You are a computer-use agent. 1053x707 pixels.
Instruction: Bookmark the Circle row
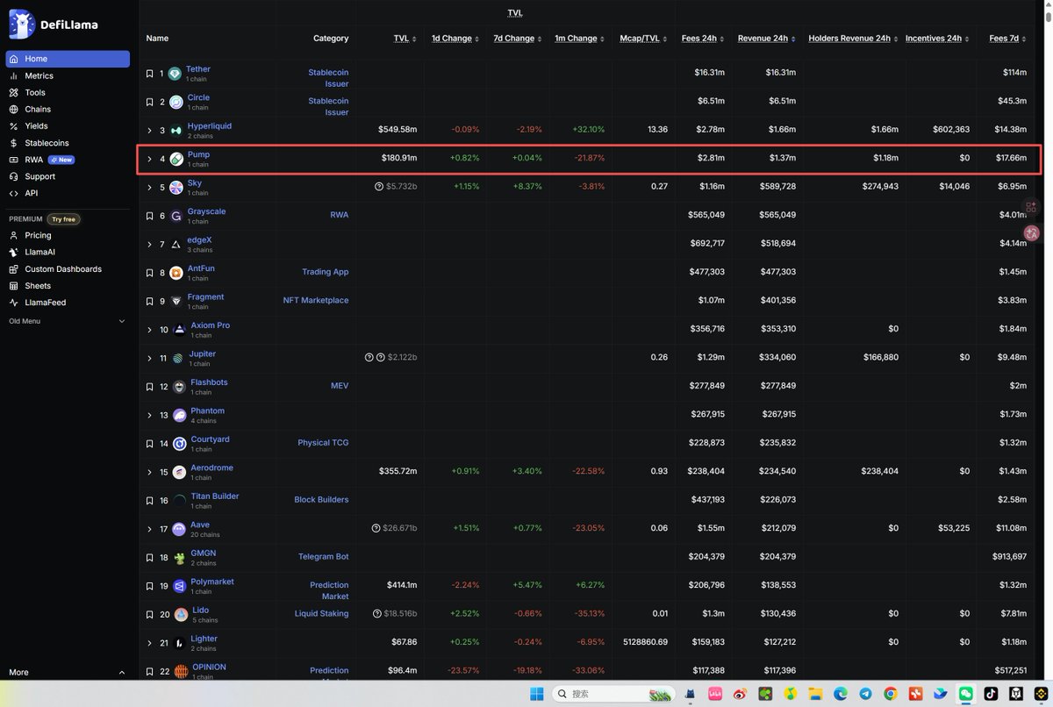tap(149, 103)
